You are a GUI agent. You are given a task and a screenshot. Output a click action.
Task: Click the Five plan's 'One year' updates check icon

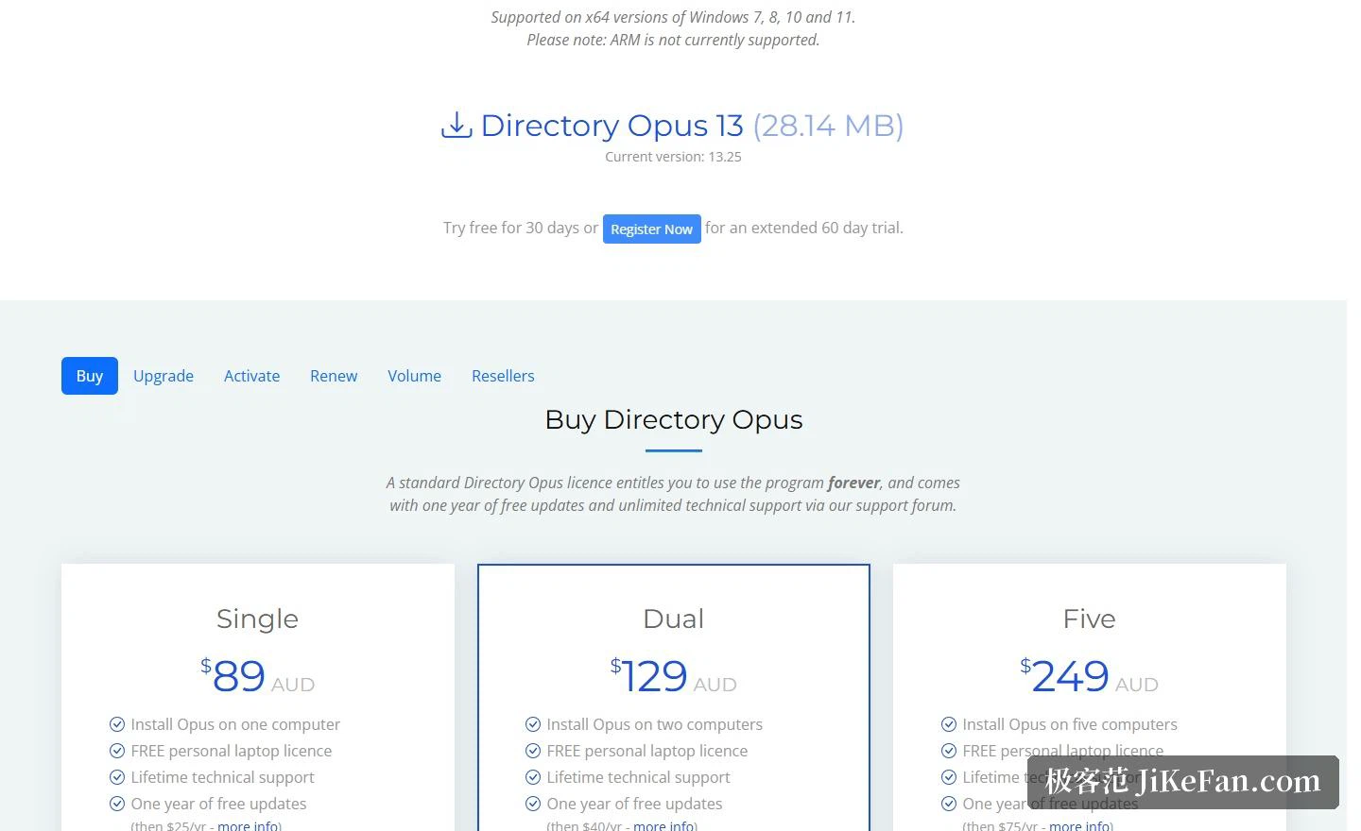[x=949, y=804]
